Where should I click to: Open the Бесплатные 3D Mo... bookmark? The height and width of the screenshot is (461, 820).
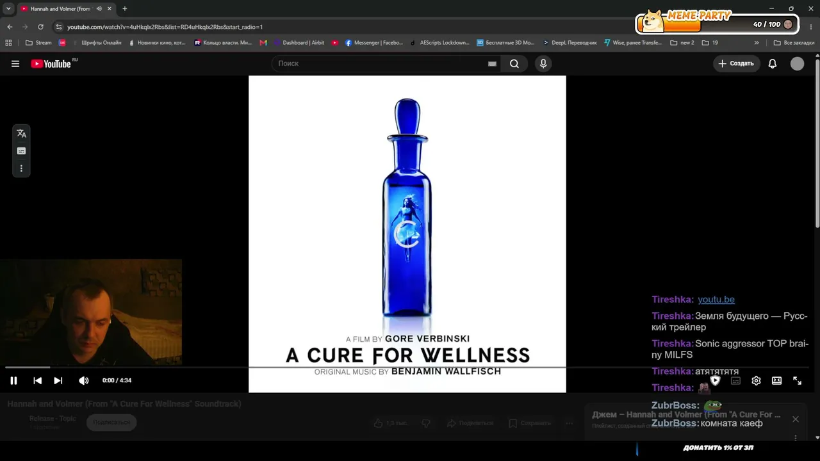(x=505, y=43)
